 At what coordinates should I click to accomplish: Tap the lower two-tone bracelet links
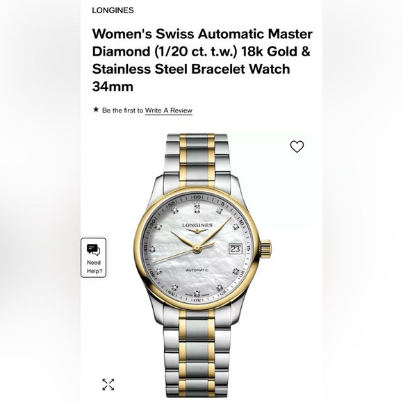click(x=197, y=356)
